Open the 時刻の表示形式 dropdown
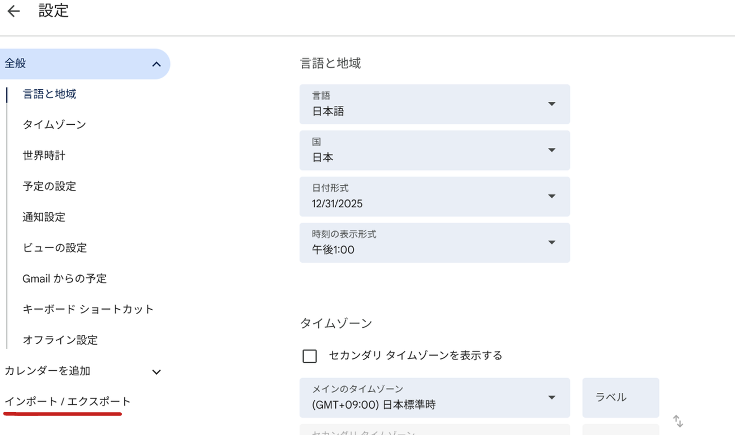 434,243
